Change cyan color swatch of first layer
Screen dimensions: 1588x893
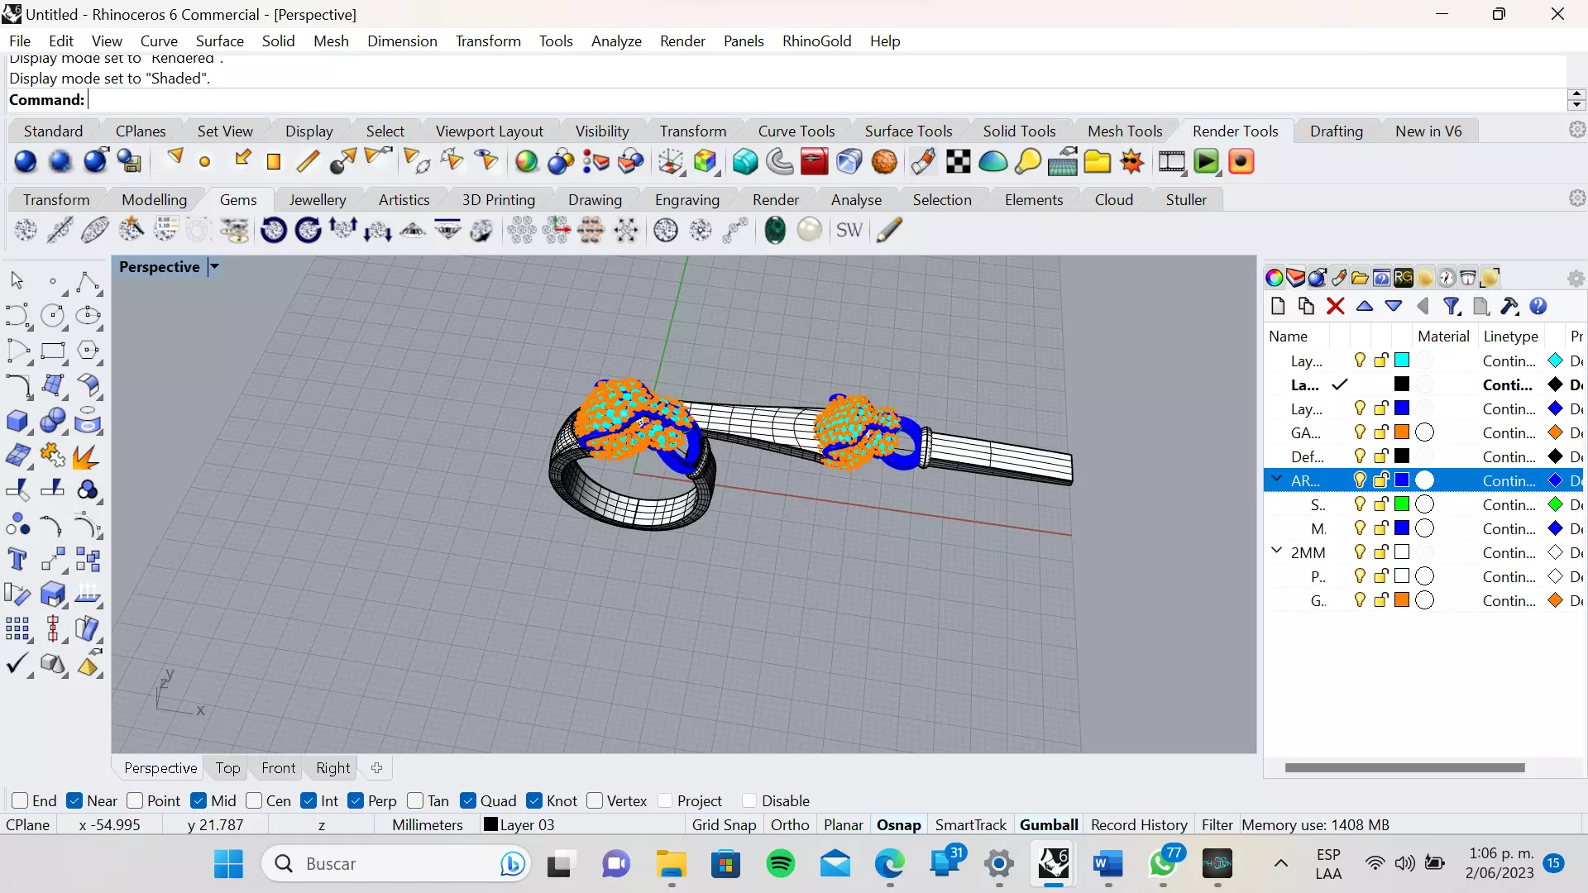[1402, 361]
